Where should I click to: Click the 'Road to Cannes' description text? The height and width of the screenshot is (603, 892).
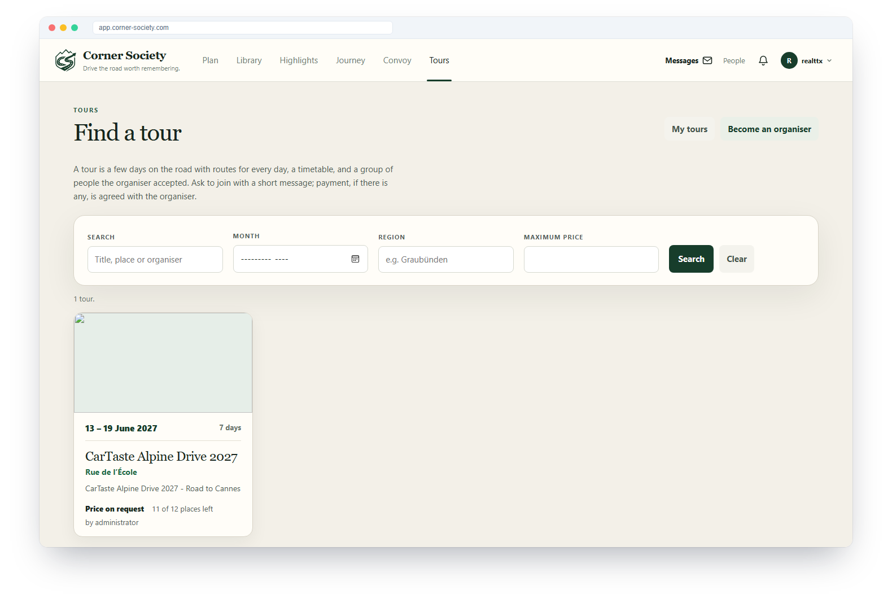click(213, 489)
